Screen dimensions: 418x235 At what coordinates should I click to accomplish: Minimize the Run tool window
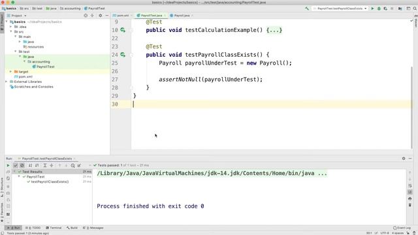click(x=410, y=158)
